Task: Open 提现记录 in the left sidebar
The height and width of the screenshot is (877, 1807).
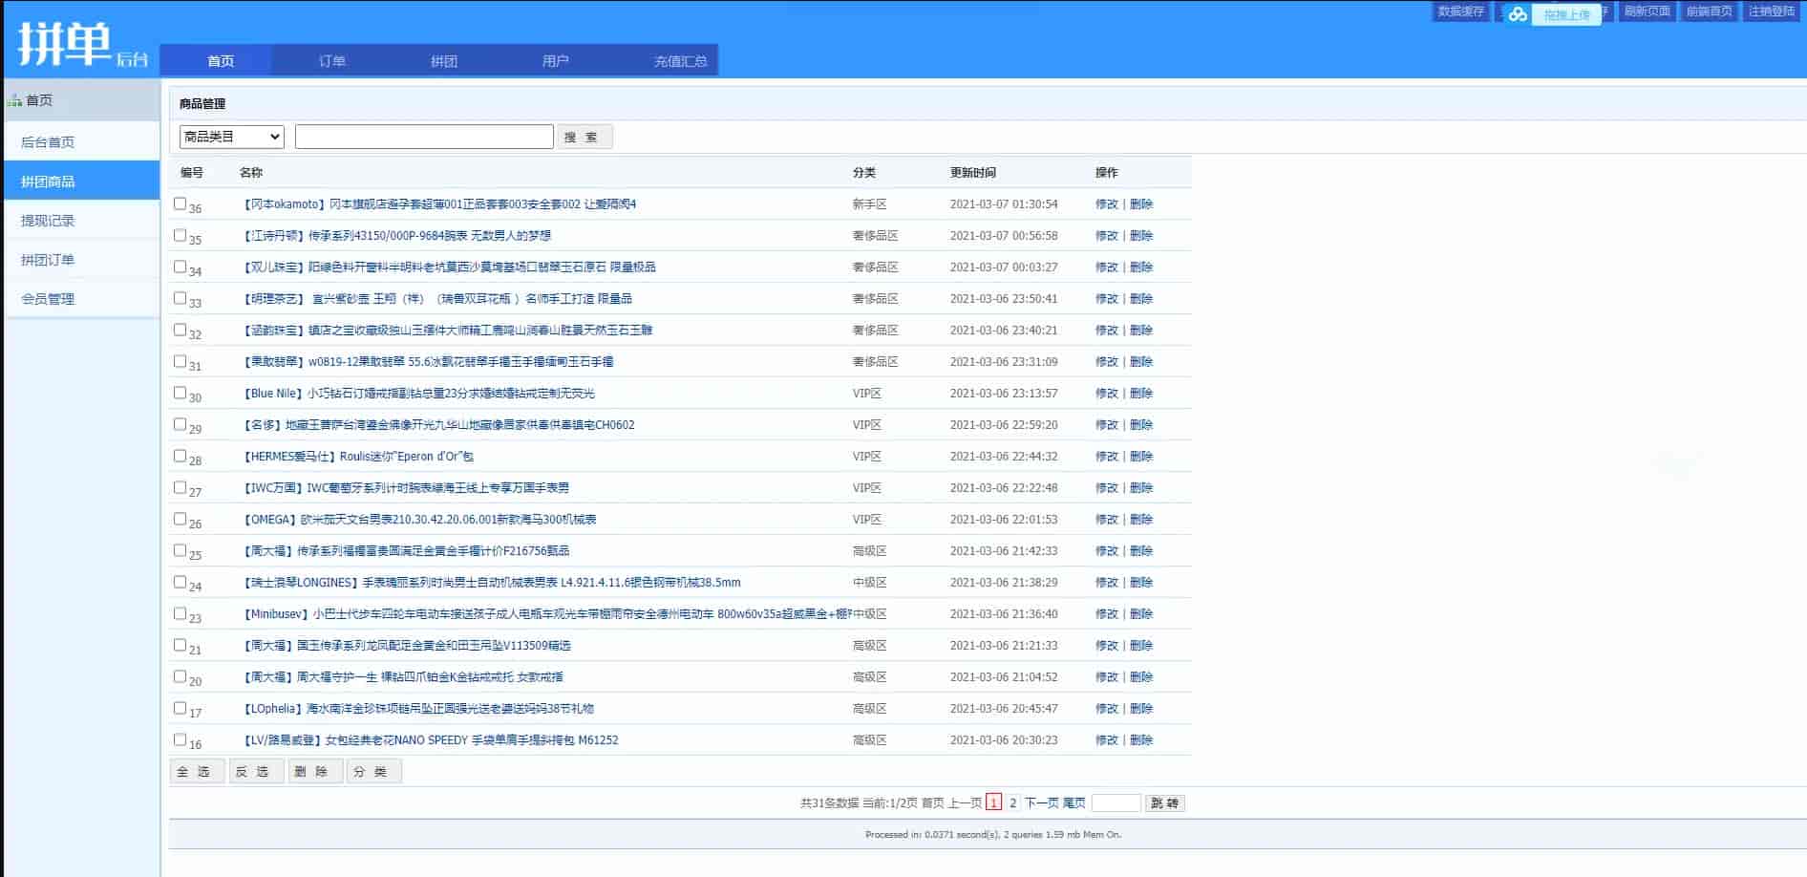Action: [x=48, y=221]
